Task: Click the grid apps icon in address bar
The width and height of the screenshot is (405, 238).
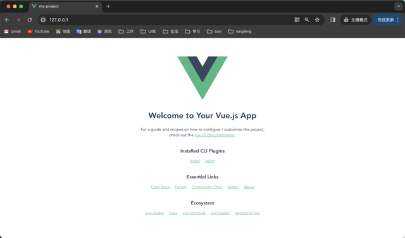Action: point(297,20)
